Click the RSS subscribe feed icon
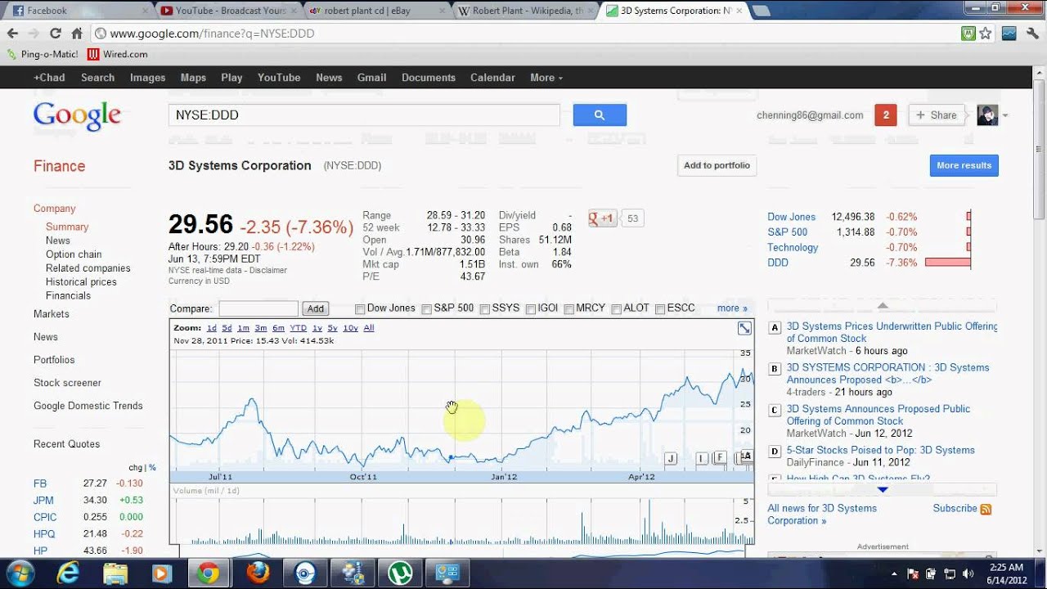 pos(986,509)
